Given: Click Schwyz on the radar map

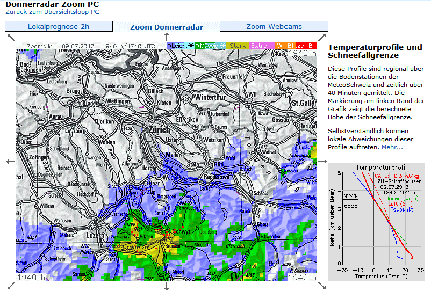Looking at the screenshot, I should pyautogui.click(x=182, y=231).
